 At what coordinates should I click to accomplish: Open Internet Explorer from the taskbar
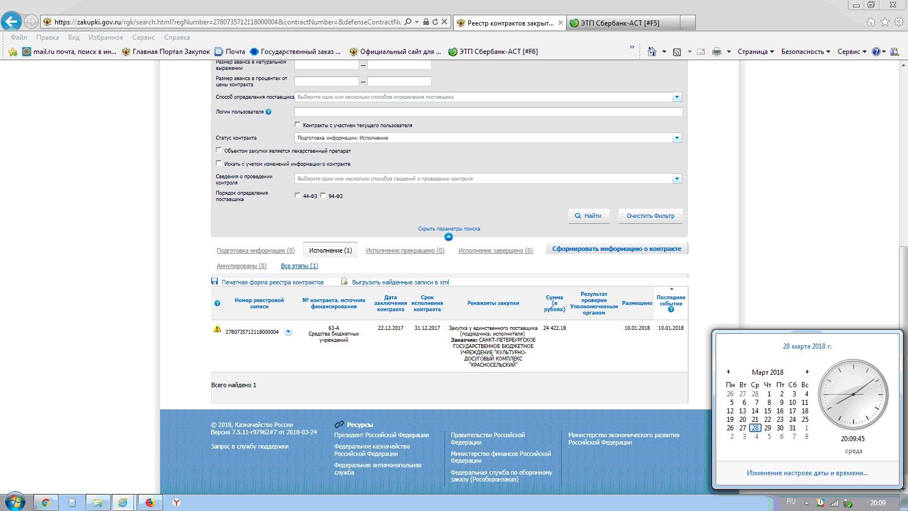[x=123, y=502]
